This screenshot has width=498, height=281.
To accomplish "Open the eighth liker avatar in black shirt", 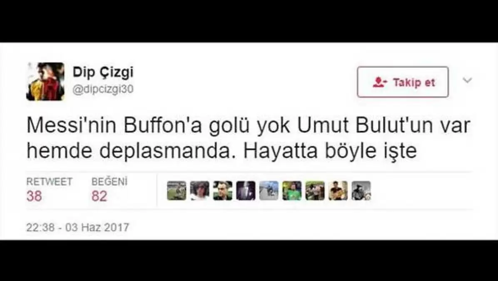I will click(x=338, y=191).
